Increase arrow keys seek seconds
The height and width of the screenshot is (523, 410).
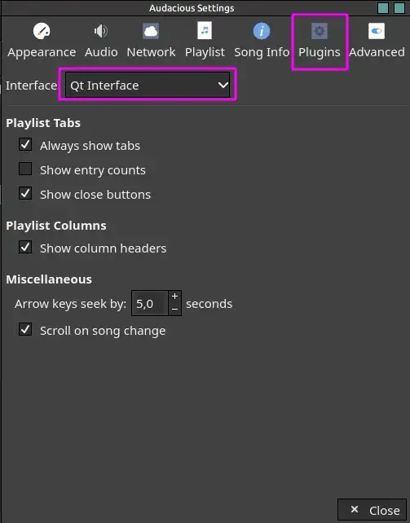tap(174, 297)
